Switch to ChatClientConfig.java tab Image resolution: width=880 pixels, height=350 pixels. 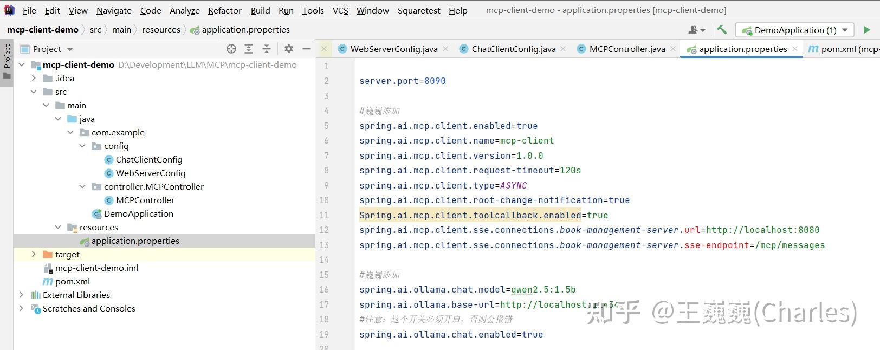[513, 49]
